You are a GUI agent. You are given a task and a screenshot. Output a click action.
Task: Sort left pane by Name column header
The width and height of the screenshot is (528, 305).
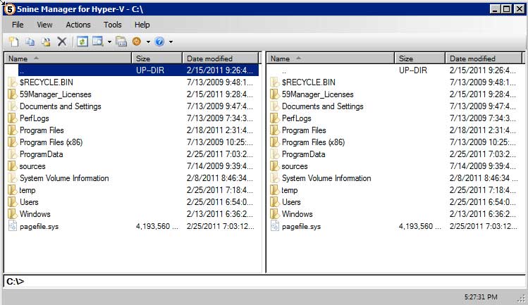pyautogui.click(x=68, y=58)
